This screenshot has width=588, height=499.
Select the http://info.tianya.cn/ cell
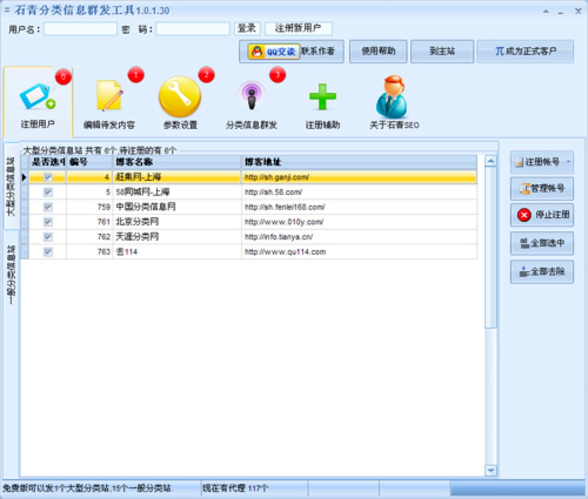coord(359,237)
